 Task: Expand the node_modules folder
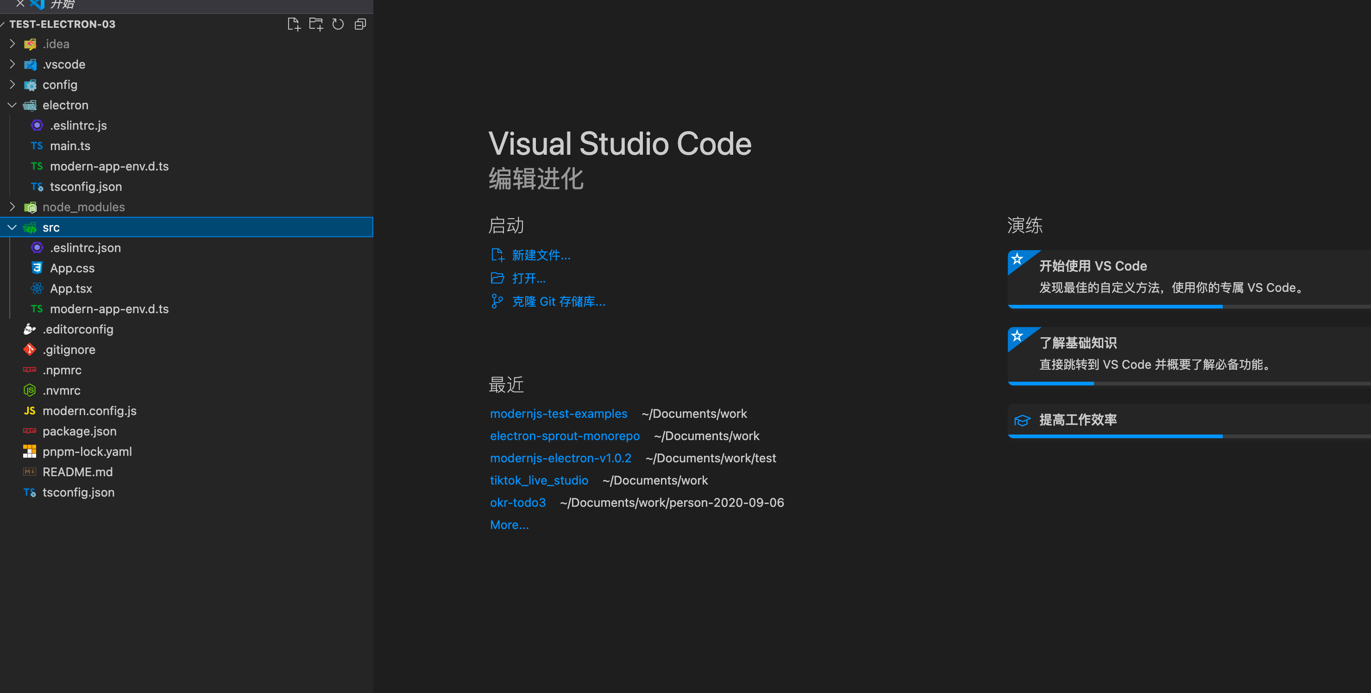click(x=12, y=207)
